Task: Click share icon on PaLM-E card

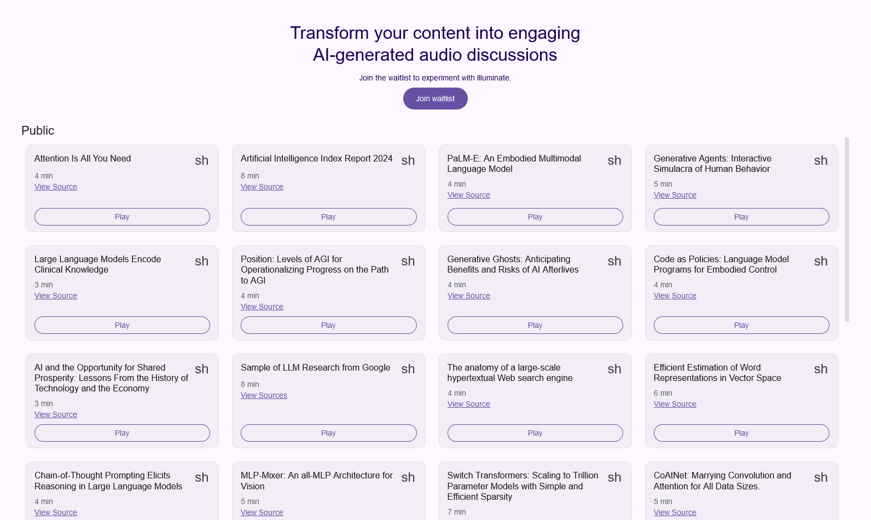Action: click(614, 160)
